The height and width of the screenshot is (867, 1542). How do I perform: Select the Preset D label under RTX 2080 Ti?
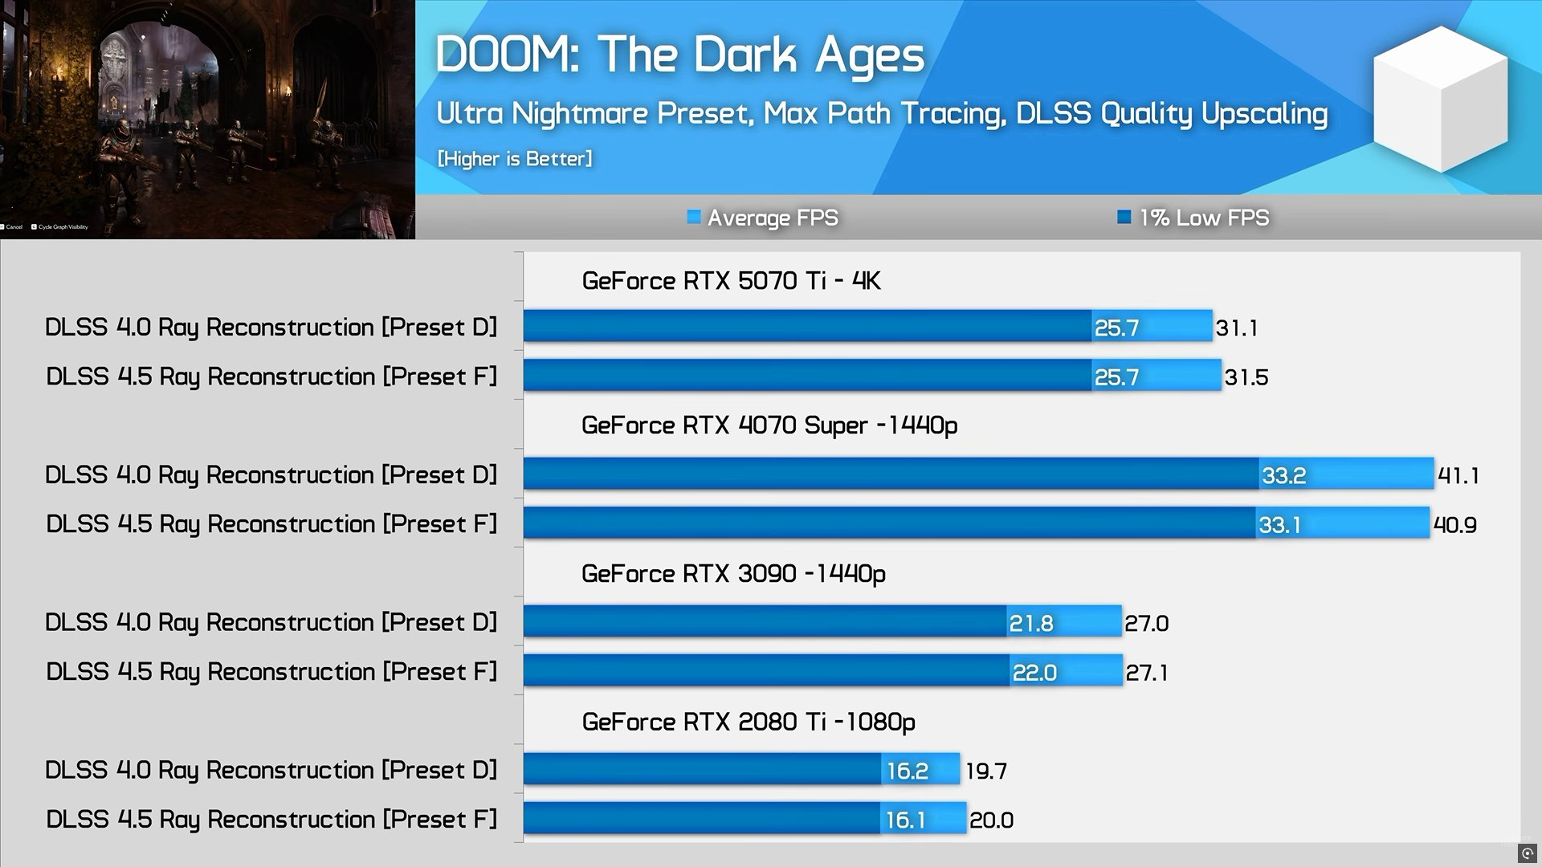[271, 770]
